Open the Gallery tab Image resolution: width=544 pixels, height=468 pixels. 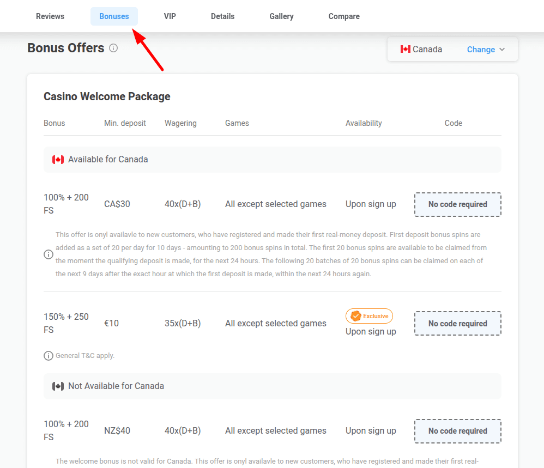tap(281, 16)
